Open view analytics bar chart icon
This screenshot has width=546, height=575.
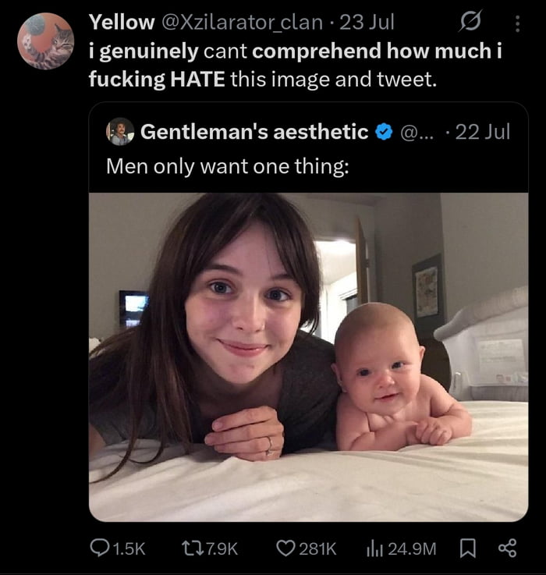[x=374, y=548]
